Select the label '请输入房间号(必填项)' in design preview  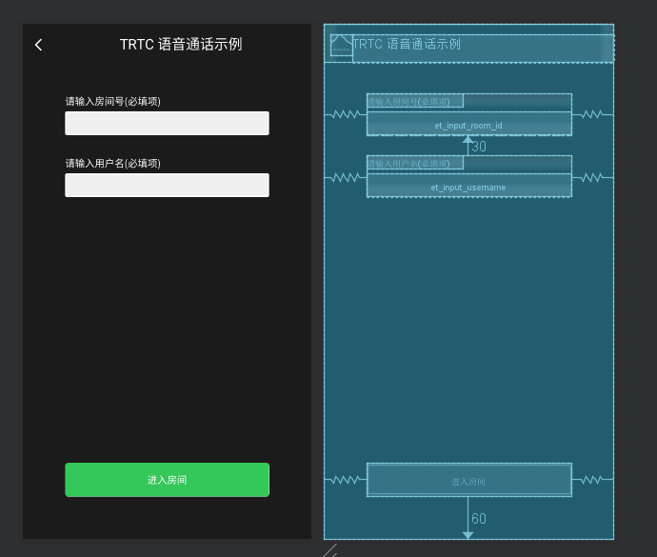point(112,102)
